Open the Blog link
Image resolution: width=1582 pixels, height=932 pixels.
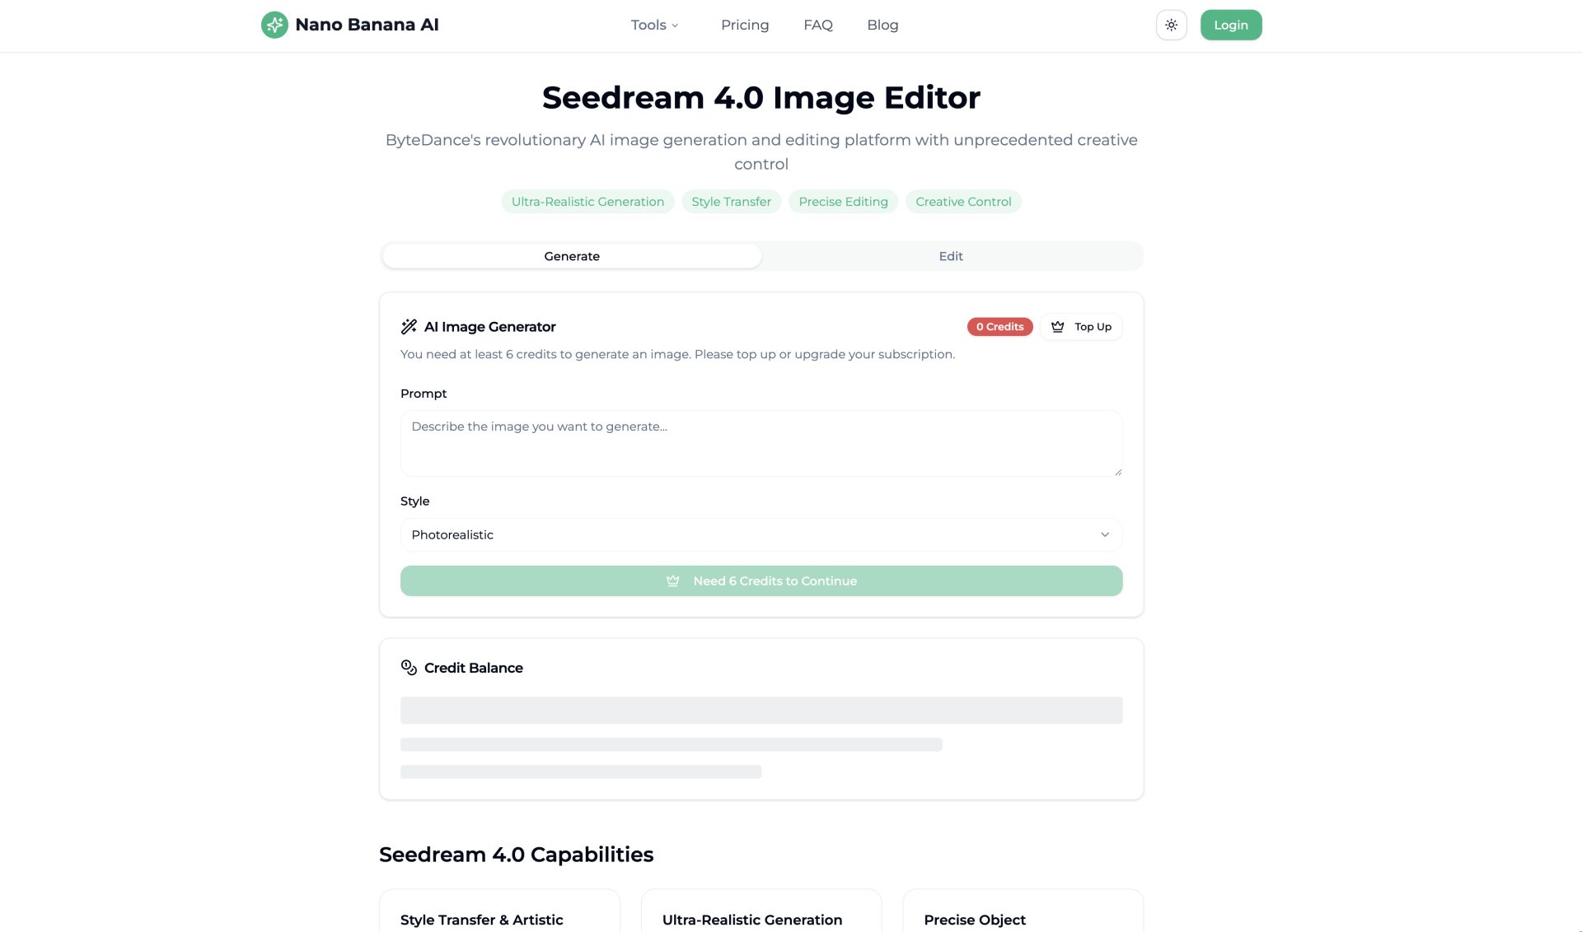pos(882,25)
